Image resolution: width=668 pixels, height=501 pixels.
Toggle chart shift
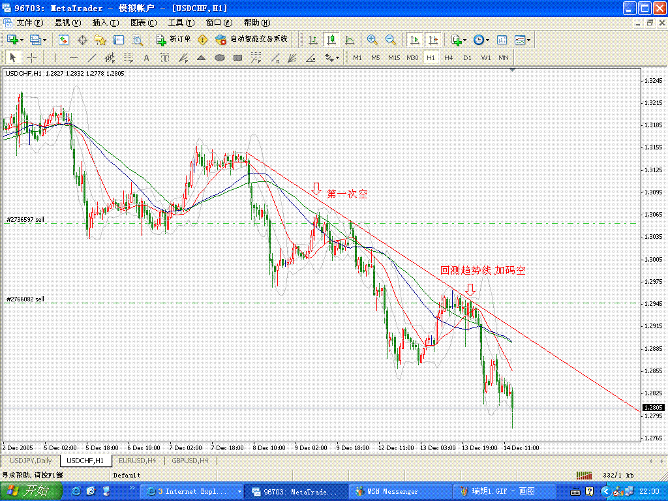pyautogui.click(x=433, y=40)
